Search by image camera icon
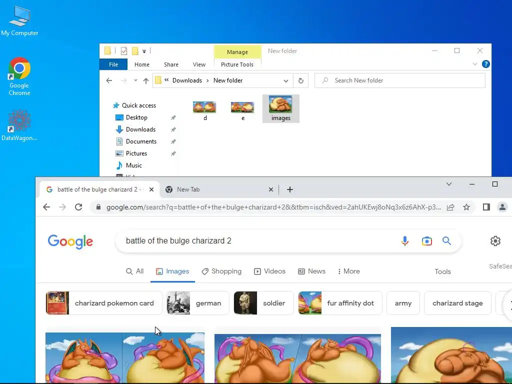 coord(427,241)
